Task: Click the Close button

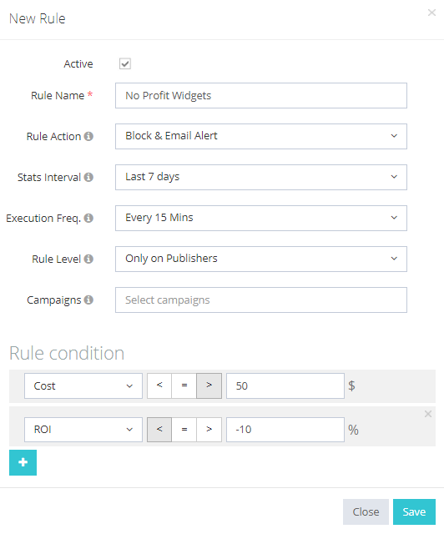Action: pos(366,511)
